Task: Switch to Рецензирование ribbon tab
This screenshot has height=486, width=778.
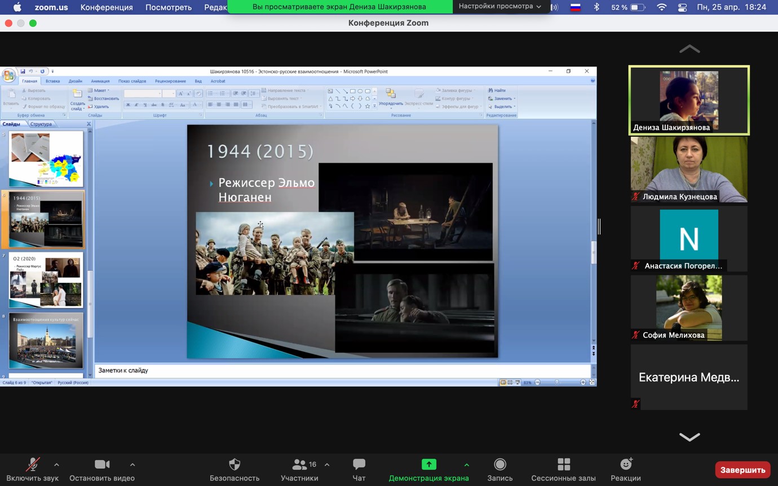Action: (170, 81)
